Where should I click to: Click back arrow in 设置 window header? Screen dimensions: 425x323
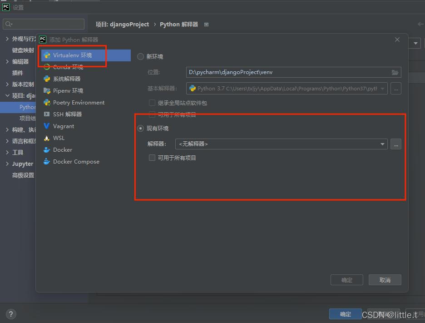[x=420, y=25]
